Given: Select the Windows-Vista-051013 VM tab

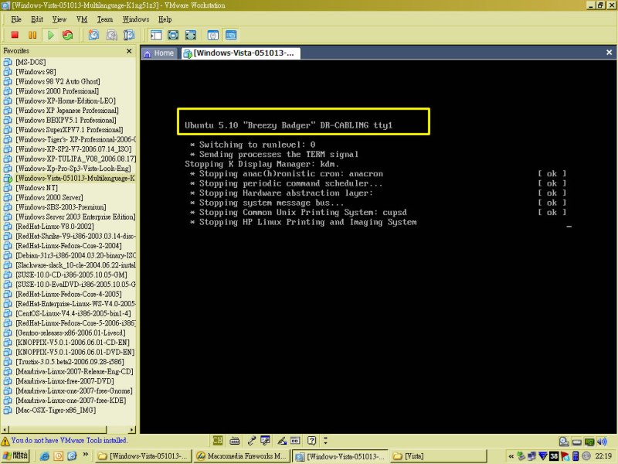Looking at the screenshot, I should [241, 53].
